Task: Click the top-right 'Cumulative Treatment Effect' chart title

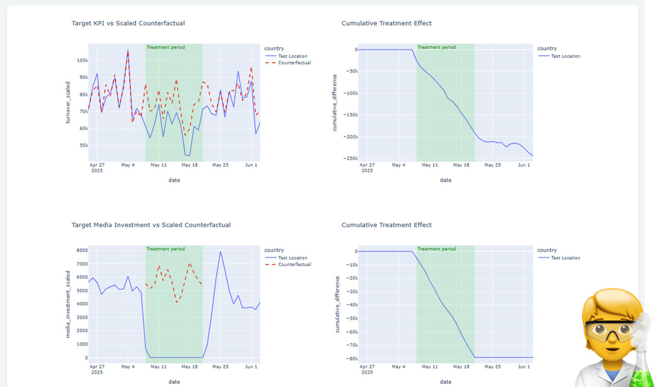Action: point(387,23)
